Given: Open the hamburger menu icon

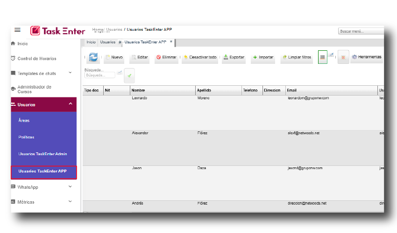Looking at the screenshot, I should [18, 30].
